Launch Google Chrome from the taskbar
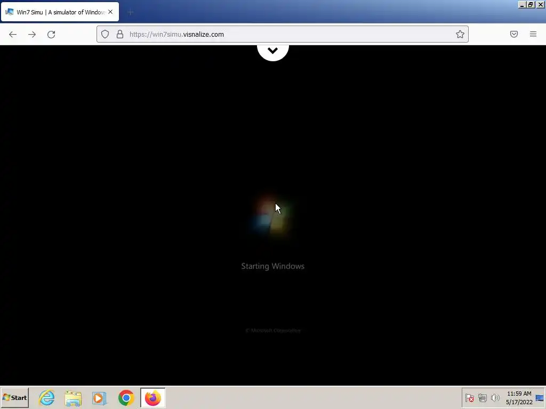This screenshot has height=409, width=546. click(126, 398)
